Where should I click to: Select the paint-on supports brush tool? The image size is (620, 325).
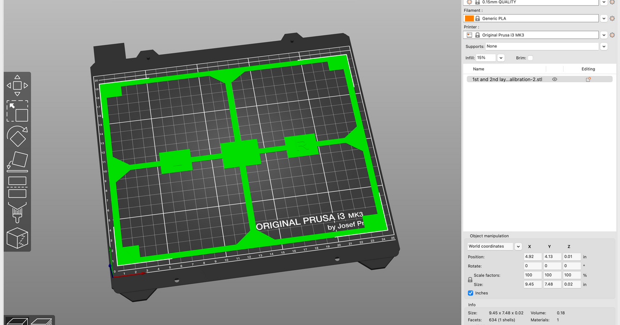17,212
